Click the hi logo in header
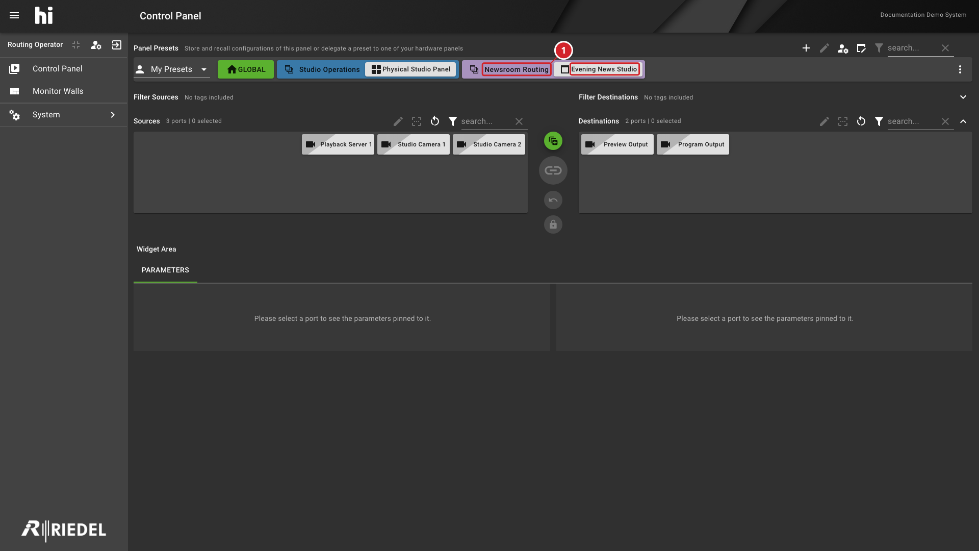979x551 pixels. click(44, 16)
